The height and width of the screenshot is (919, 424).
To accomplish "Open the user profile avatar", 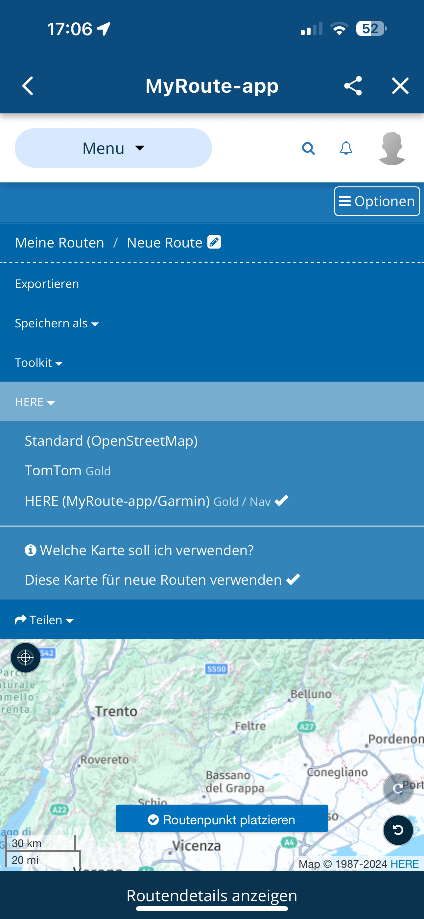I will [x=392, y=149].
